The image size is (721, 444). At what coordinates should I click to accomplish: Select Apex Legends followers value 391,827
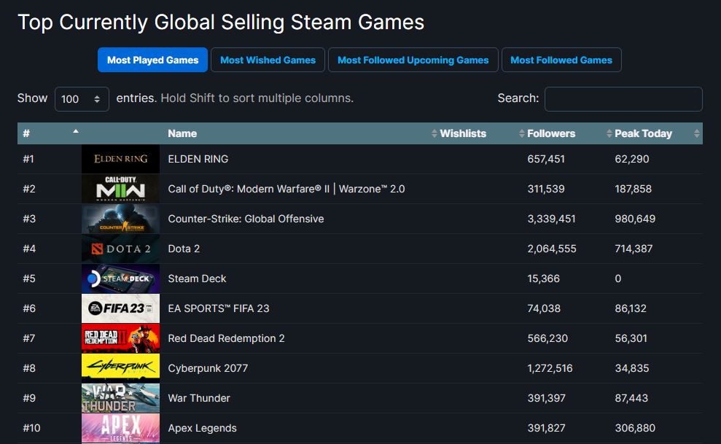pyautogui.click(x=547, y=428)
